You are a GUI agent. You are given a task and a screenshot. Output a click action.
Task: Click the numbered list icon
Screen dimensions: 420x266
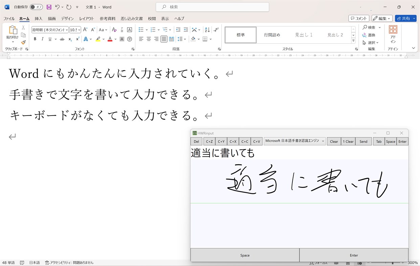(x=153, y=30)
